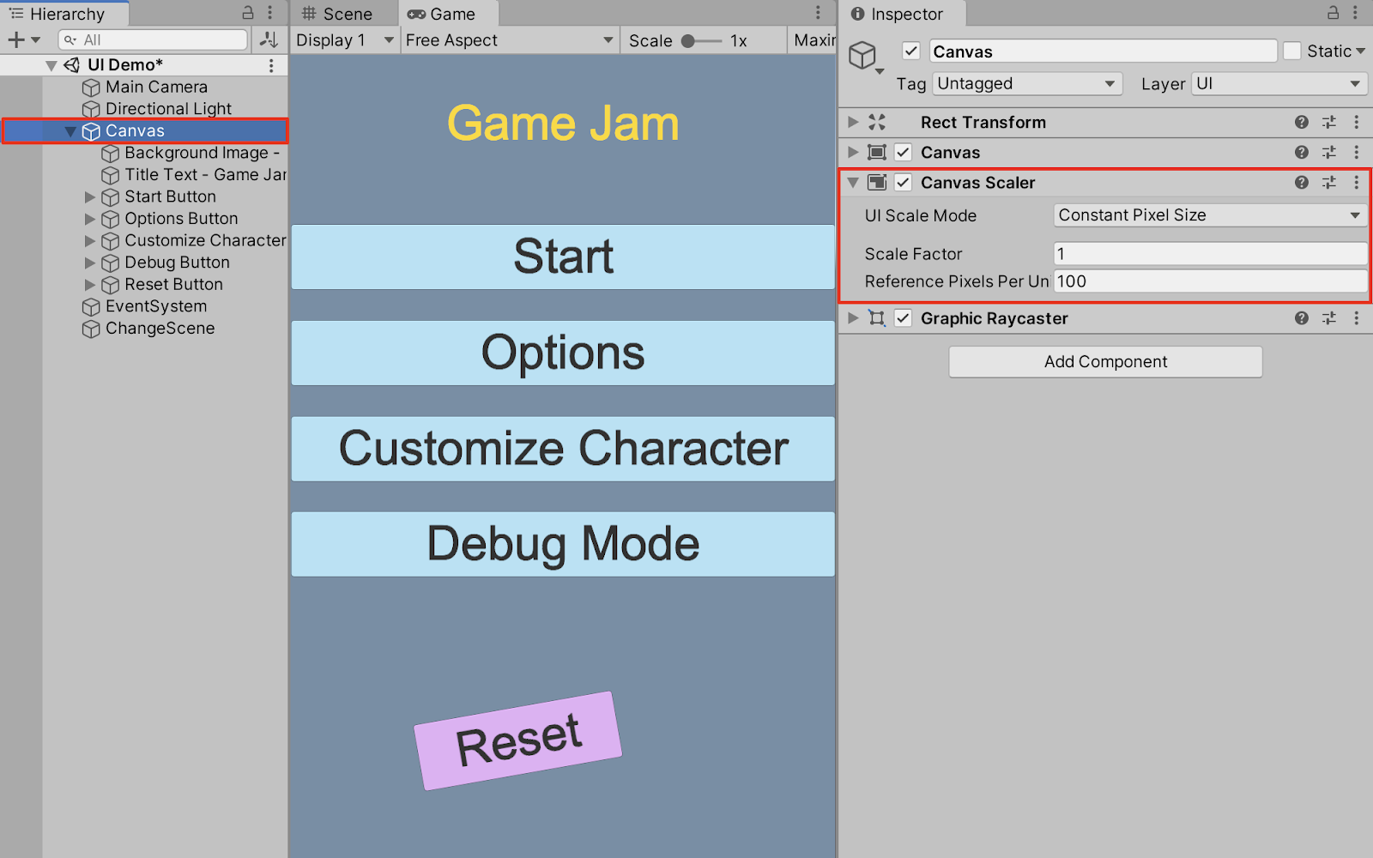
Task: Click the Canvas cube icon in hierarchy
Action: coord(91,131)
